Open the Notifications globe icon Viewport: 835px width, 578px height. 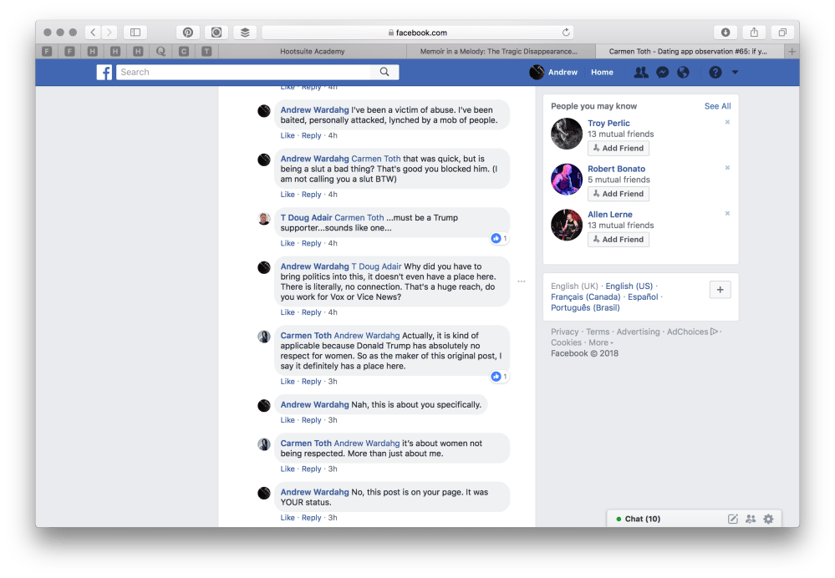(683, 73)
